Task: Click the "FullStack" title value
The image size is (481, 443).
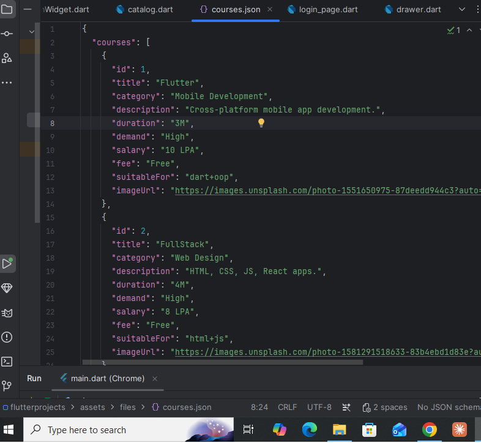Action: tap(182, 245)
